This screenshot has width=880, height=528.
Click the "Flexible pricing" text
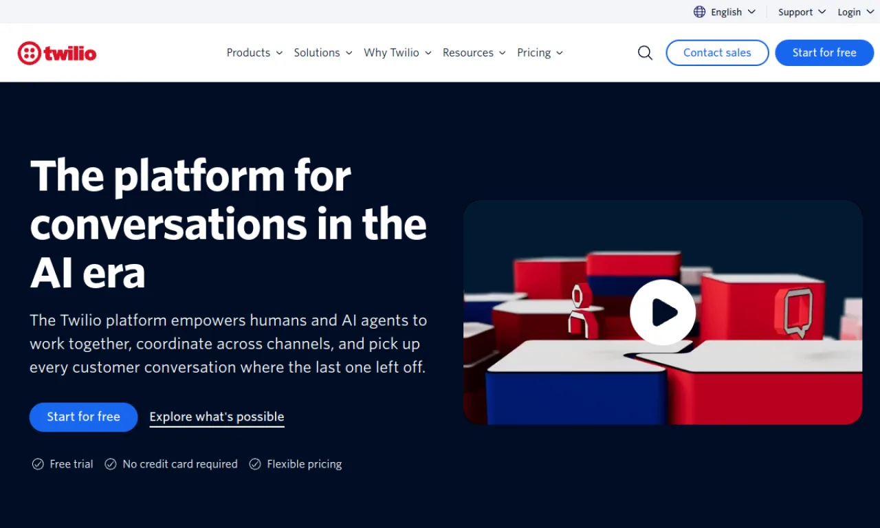(305, 464)
